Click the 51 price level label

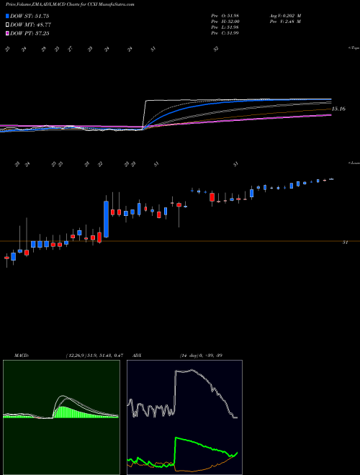(x=345, y=243)
